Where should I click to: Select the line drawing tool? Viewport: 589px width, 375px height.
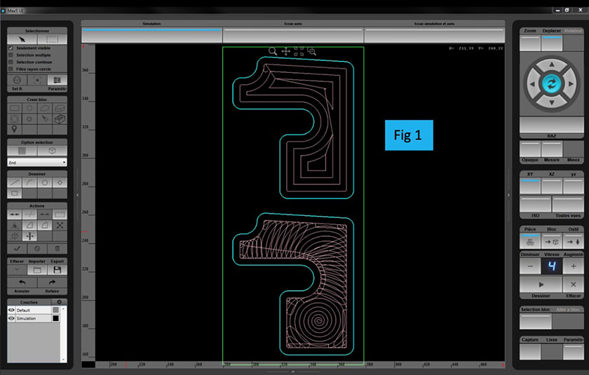coord(14,182)
